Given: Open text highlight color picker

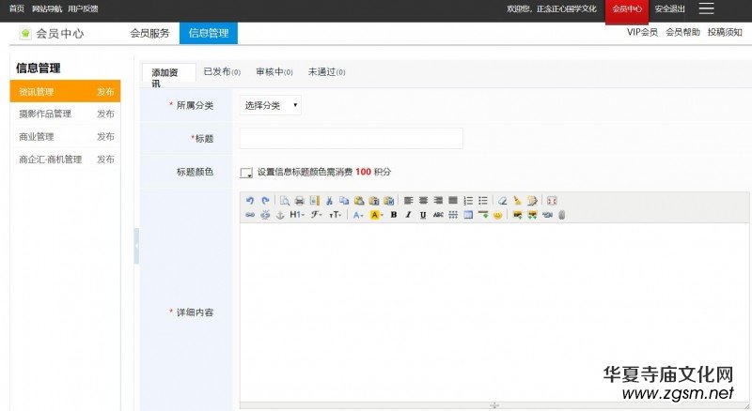Looking at the screenshot, I should click(x=376, y=215).
